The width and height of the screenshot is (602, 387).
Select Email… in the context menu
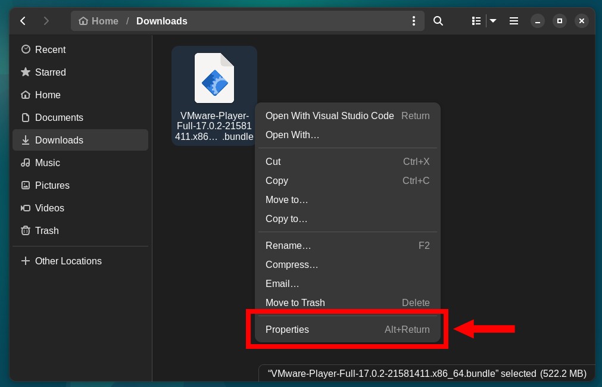[x=348, y=284]
